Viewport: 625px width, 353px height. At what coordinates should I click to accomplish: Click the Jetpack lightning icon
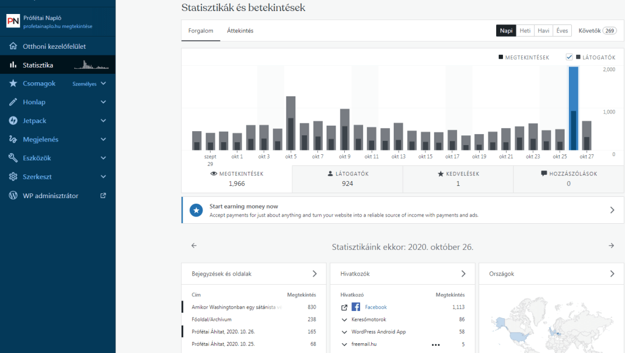point(13,121)
